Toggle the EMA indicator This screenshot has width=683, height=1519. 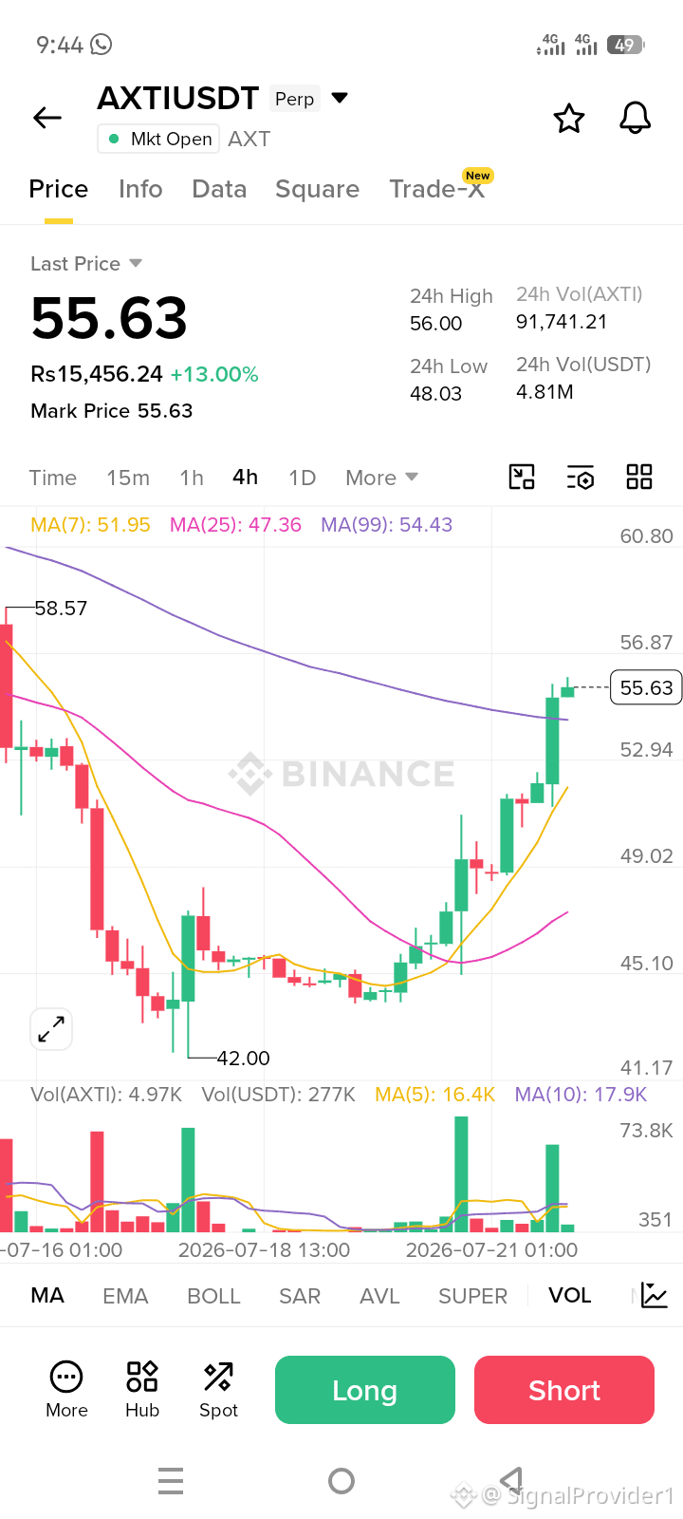125,1296
